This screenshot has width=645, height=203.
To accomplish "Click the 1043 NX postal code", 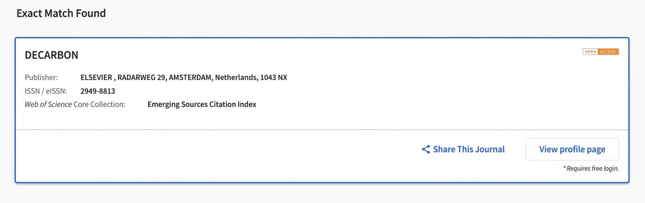I will [x=274, y=77].
